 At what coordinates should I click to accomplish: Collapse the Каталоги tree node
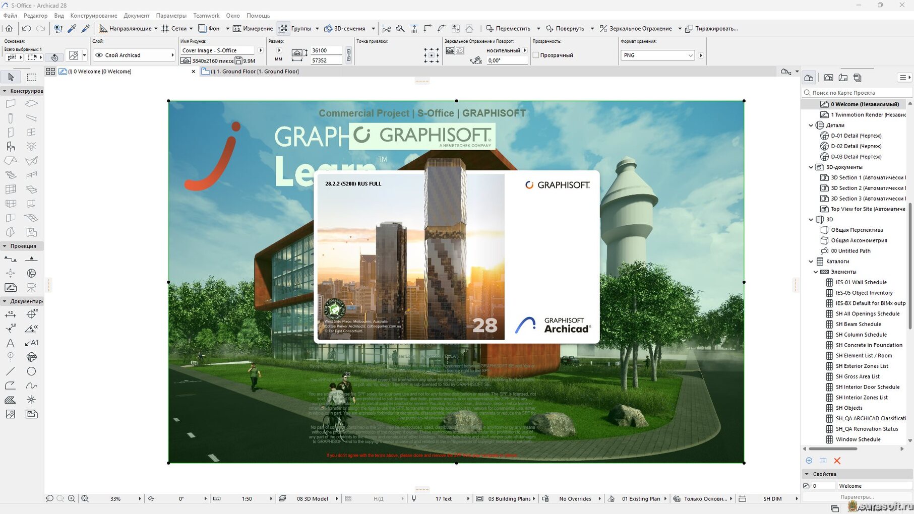811,262
